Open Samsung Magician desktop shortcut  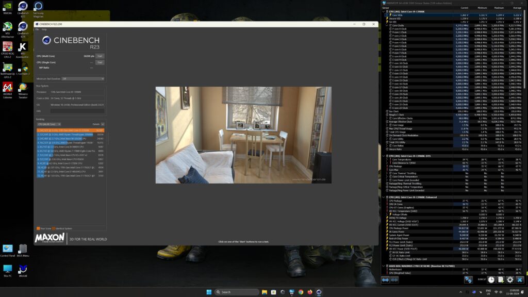[38, 9]
